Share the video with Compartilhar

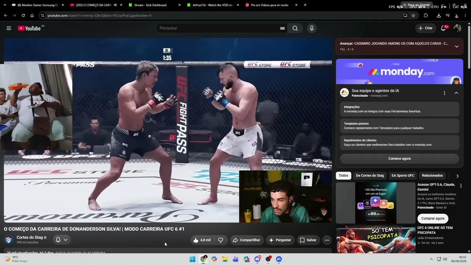pos(246,240)
